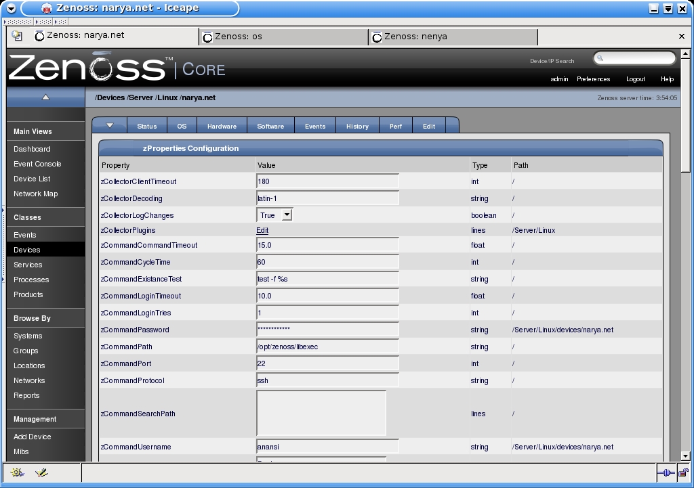The height and width of the screenshot is (488, 694).
Task: Switch to the 'Zenoss: nenya' browser tab
Action: click(x=453, y=37)
